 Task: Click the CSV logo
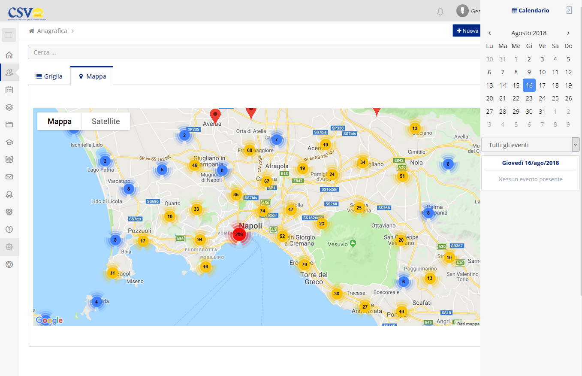[x=26, y=13]
